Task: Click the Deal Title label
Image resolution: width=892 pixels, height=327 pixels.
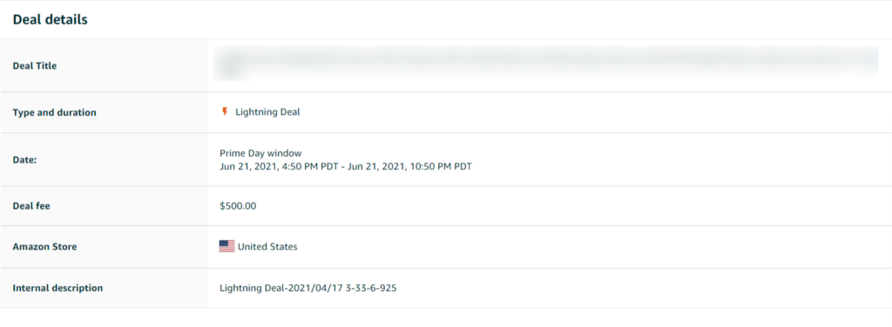Action: [x=35, y=66]
